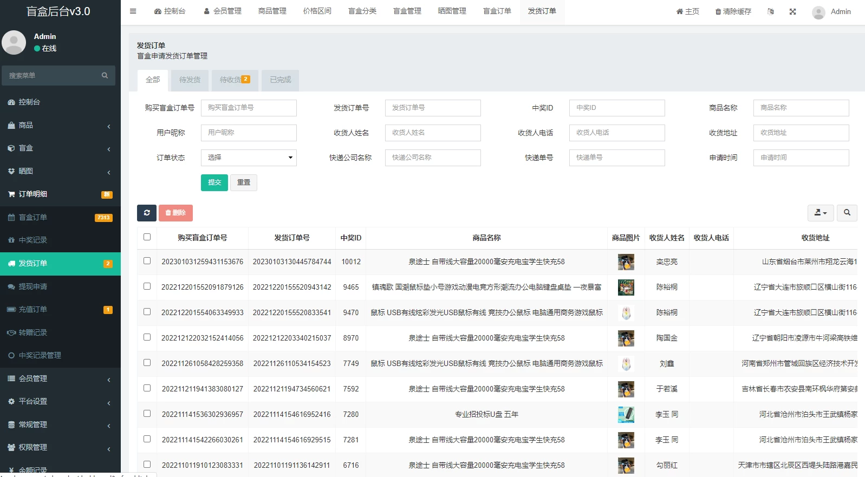
Task: Select checkbox for winning ID 9465 row
Action: [147, 286]
